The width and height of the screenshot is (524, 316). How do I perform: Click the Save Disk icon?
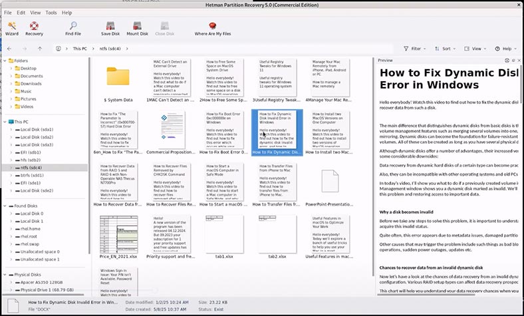[x=110, y=26]
